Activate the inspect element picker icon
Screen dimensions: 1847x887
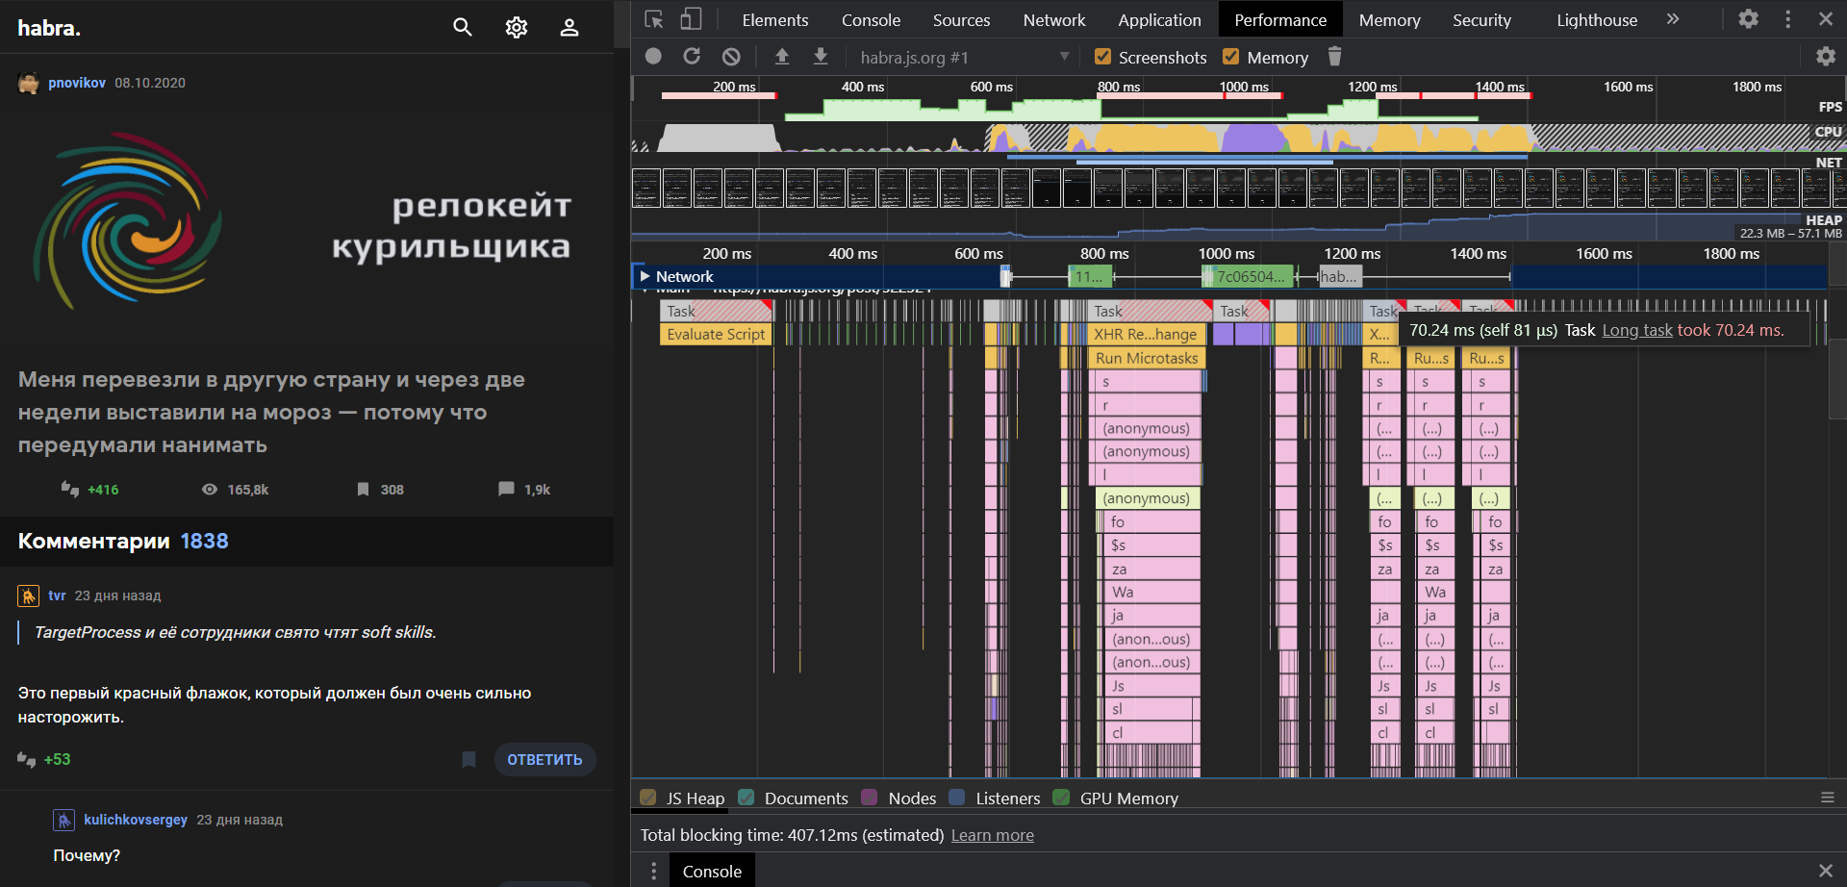coord(654,19)
